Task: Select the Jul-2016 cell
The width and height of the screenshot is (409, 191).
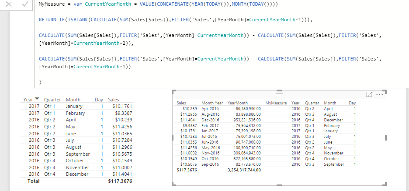Action: (x=209, y=136)
